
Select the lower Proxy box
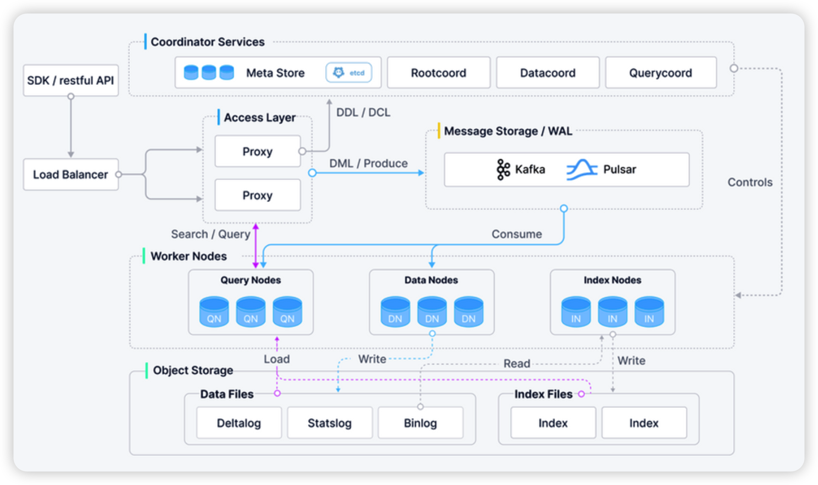tap(258, 195)
